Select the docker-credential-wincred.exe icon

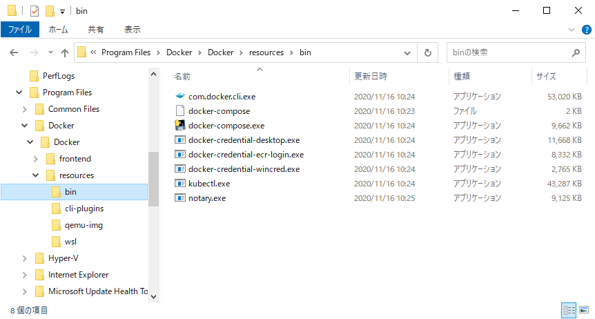(180, 168)
